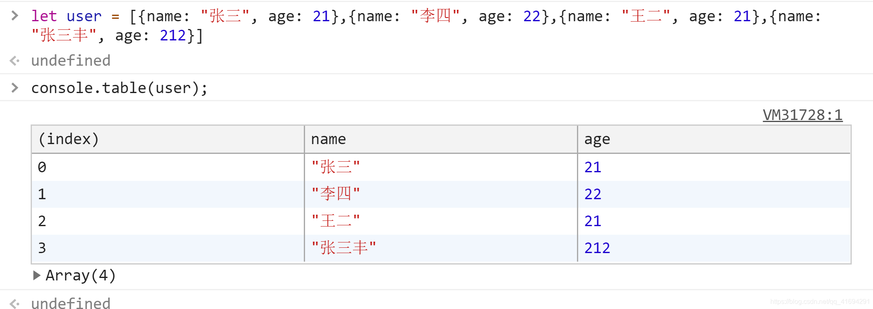Click the return arrow icon beside first undefined

[15, 61]
